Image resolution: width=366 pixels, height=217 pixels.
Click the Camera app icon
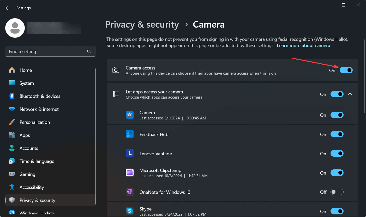coord(130,115)
